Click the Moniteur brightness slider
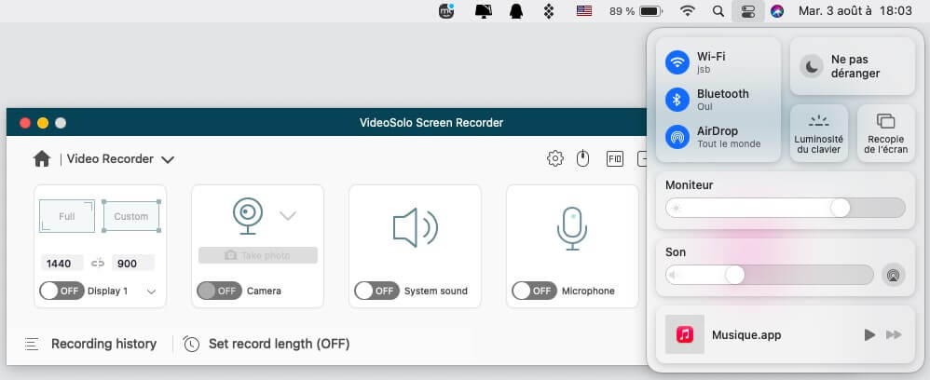Viewport: 930px width, 380px height. pyautogui.click(x=786, y=208)
